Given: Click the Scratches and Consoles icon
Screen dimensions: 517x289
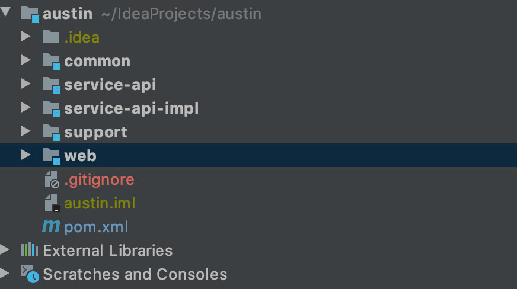Looking at the screenshot, I should (x=30, y=274).
